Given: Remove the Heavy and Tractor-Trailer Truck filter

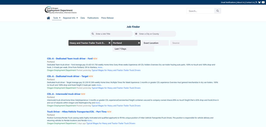Looking at the screenshot, I should [x=109, y=43].
